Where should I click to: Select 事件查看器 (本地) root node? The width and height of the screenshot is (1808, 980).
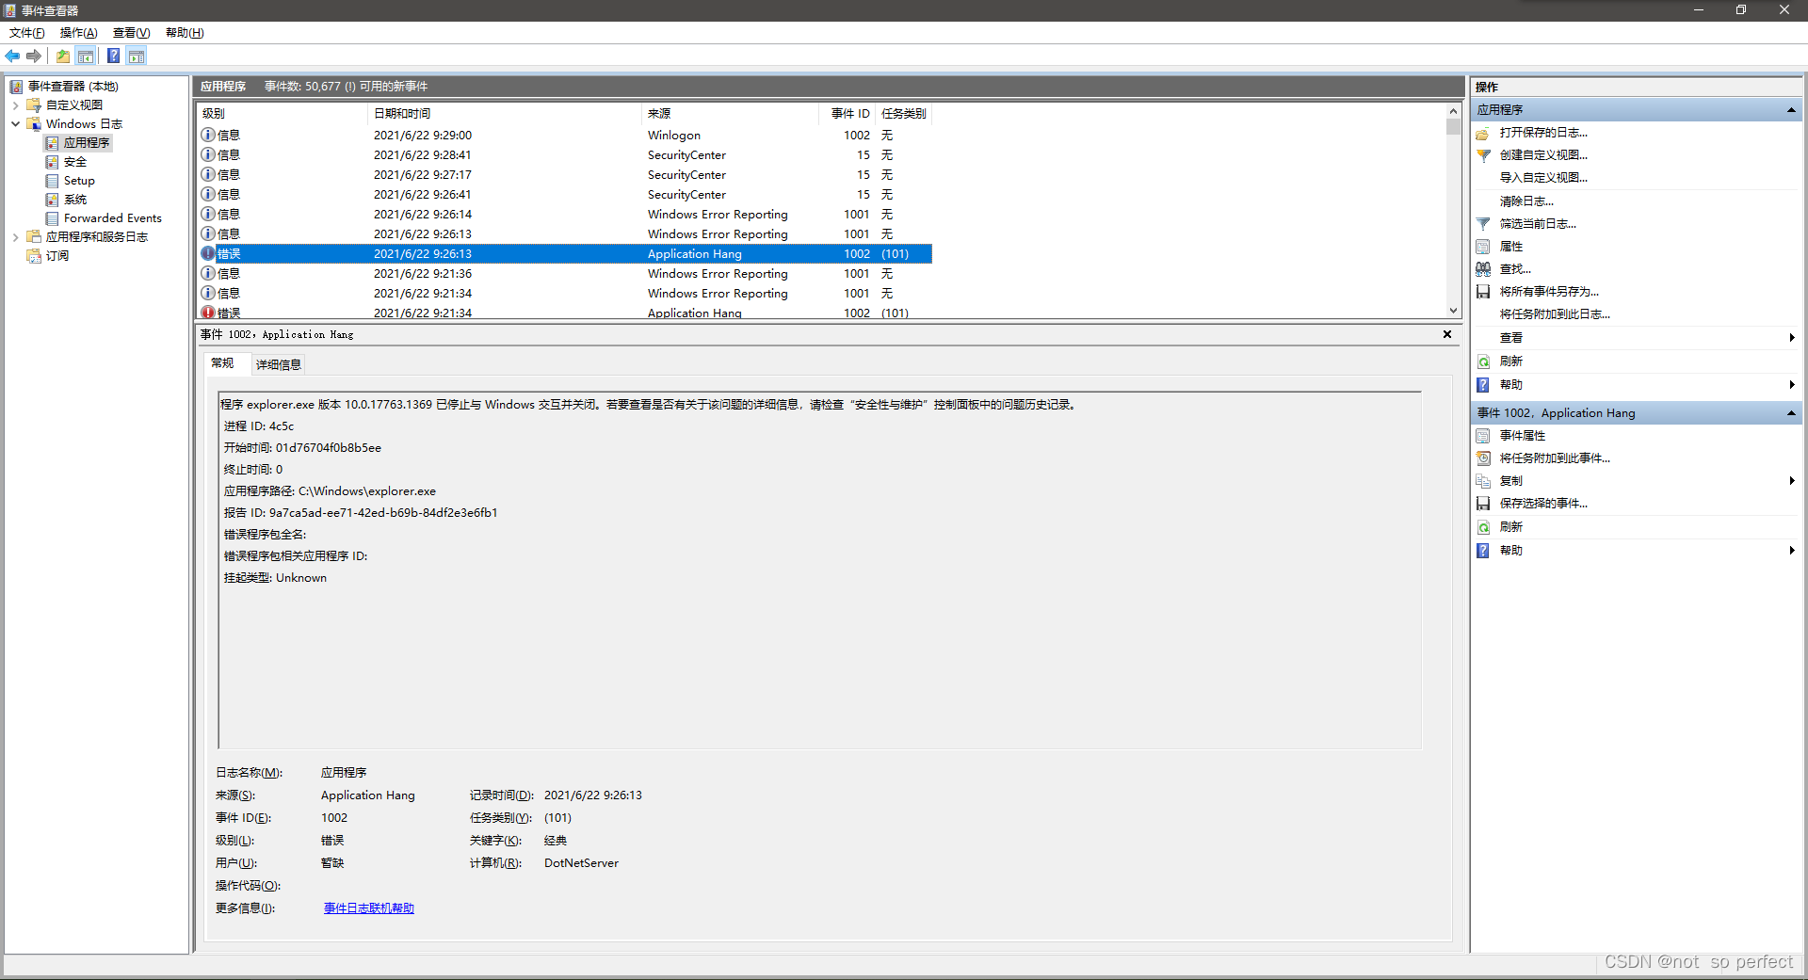[x=64, y=87]
